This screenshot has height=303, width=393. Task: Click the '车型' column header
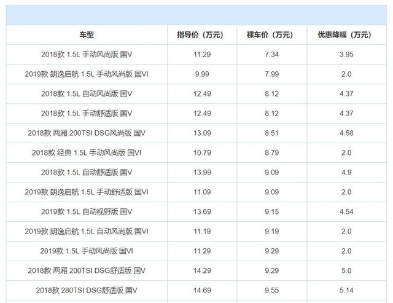tap(87, 35)
